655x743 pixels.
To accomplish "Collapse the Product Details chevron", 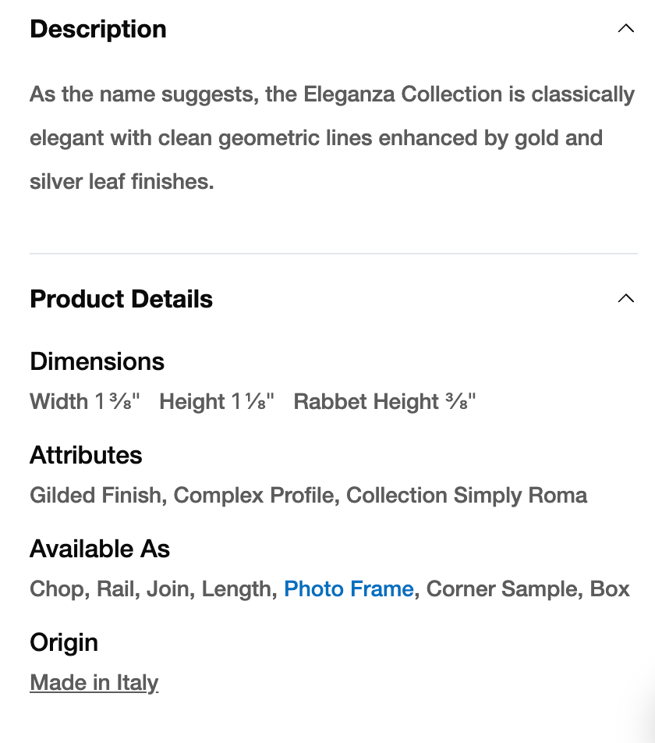I will pos(625,299).
